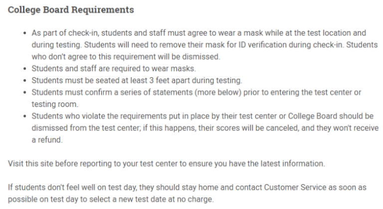Click the bullet dot before "As part of check-in"
This screenshot has height=209, width=383.
[24, 33]
